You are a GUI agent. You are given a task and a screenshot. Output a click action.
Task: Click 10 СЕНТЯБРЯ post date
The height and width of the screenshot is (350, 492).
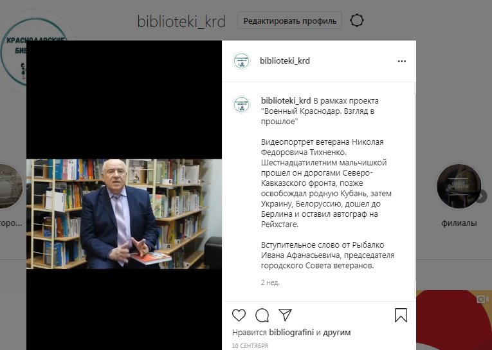(x=250, y=345)
